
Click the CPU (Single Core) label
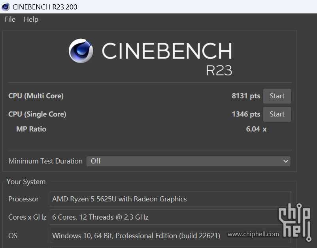click(37, 114)
